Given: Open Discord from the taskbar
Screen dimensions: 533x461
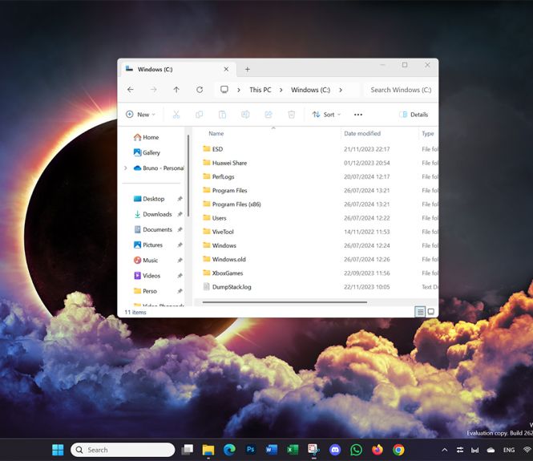Looking at the screenshot, I should 335,450.
